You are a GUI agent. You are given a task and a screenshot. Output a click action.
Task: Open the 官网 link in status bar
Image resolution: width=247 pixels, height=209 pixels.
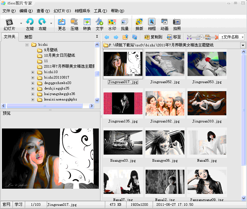pyautogui.click(x=6, y=204)
